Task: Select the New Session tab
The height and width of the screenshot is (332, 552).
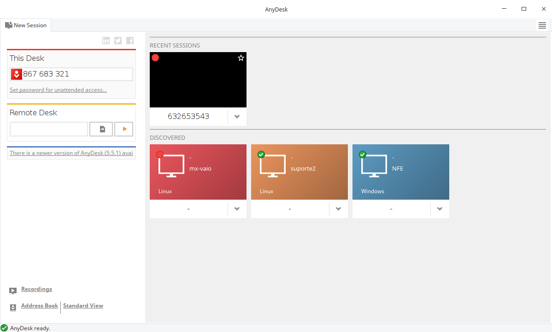Action: click(x=26, y=25)
